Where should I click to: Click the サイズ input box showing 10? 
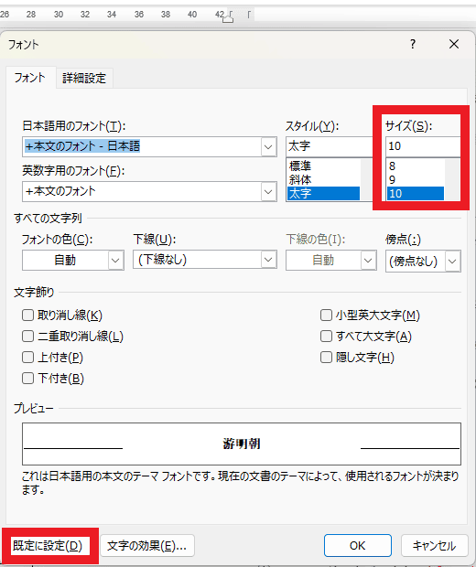(x=423, y=146)
